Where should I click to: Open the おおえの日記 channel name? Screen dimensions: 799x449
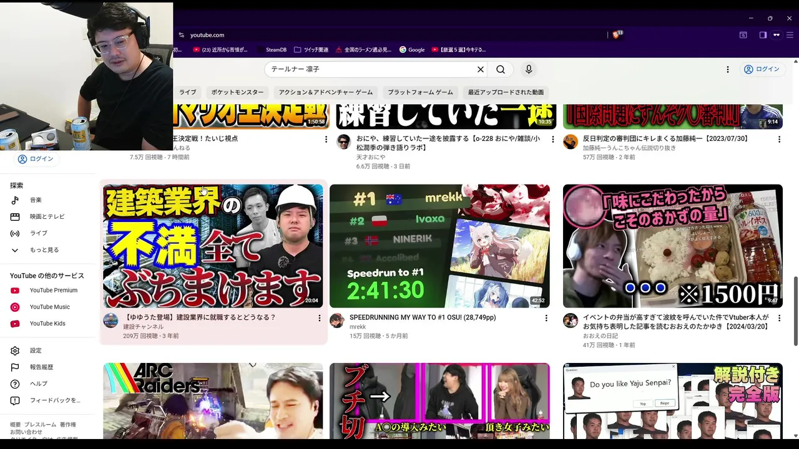tap(600, 336)
